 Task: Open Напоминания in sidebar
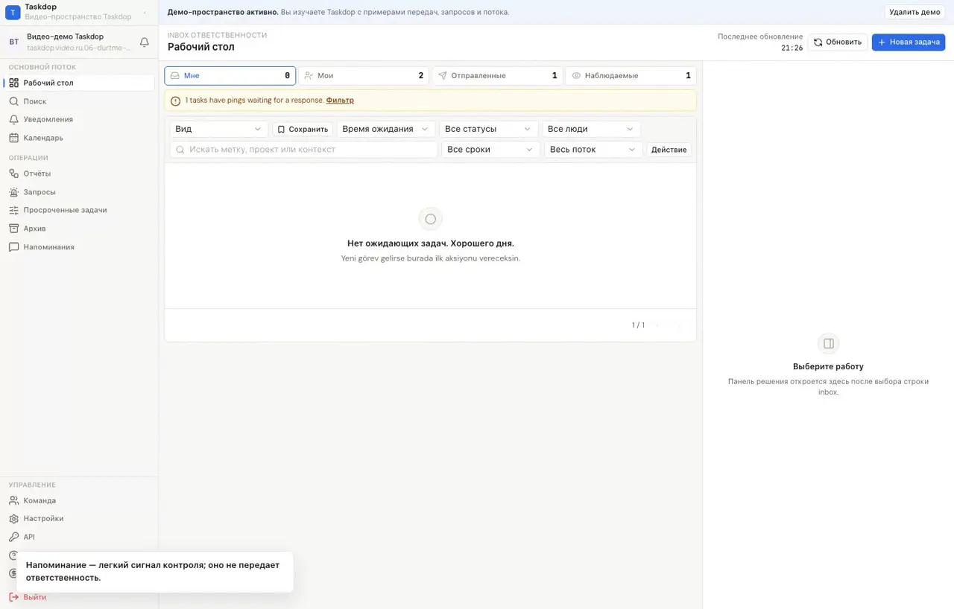coord(79,246)
